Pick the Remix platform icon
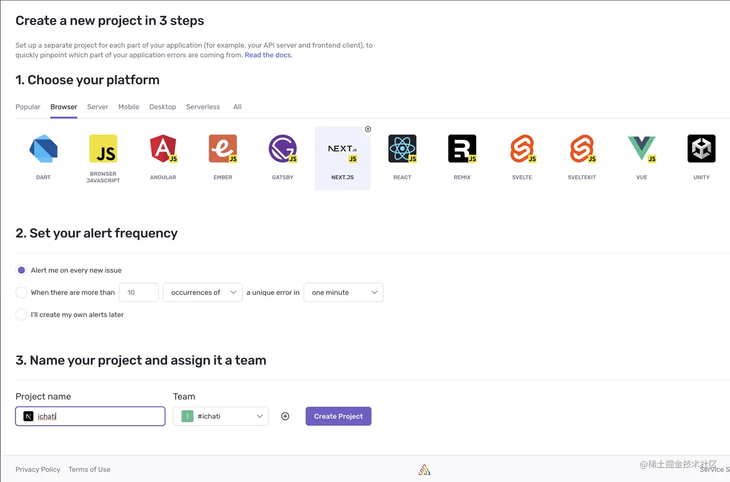 (462, 149)
